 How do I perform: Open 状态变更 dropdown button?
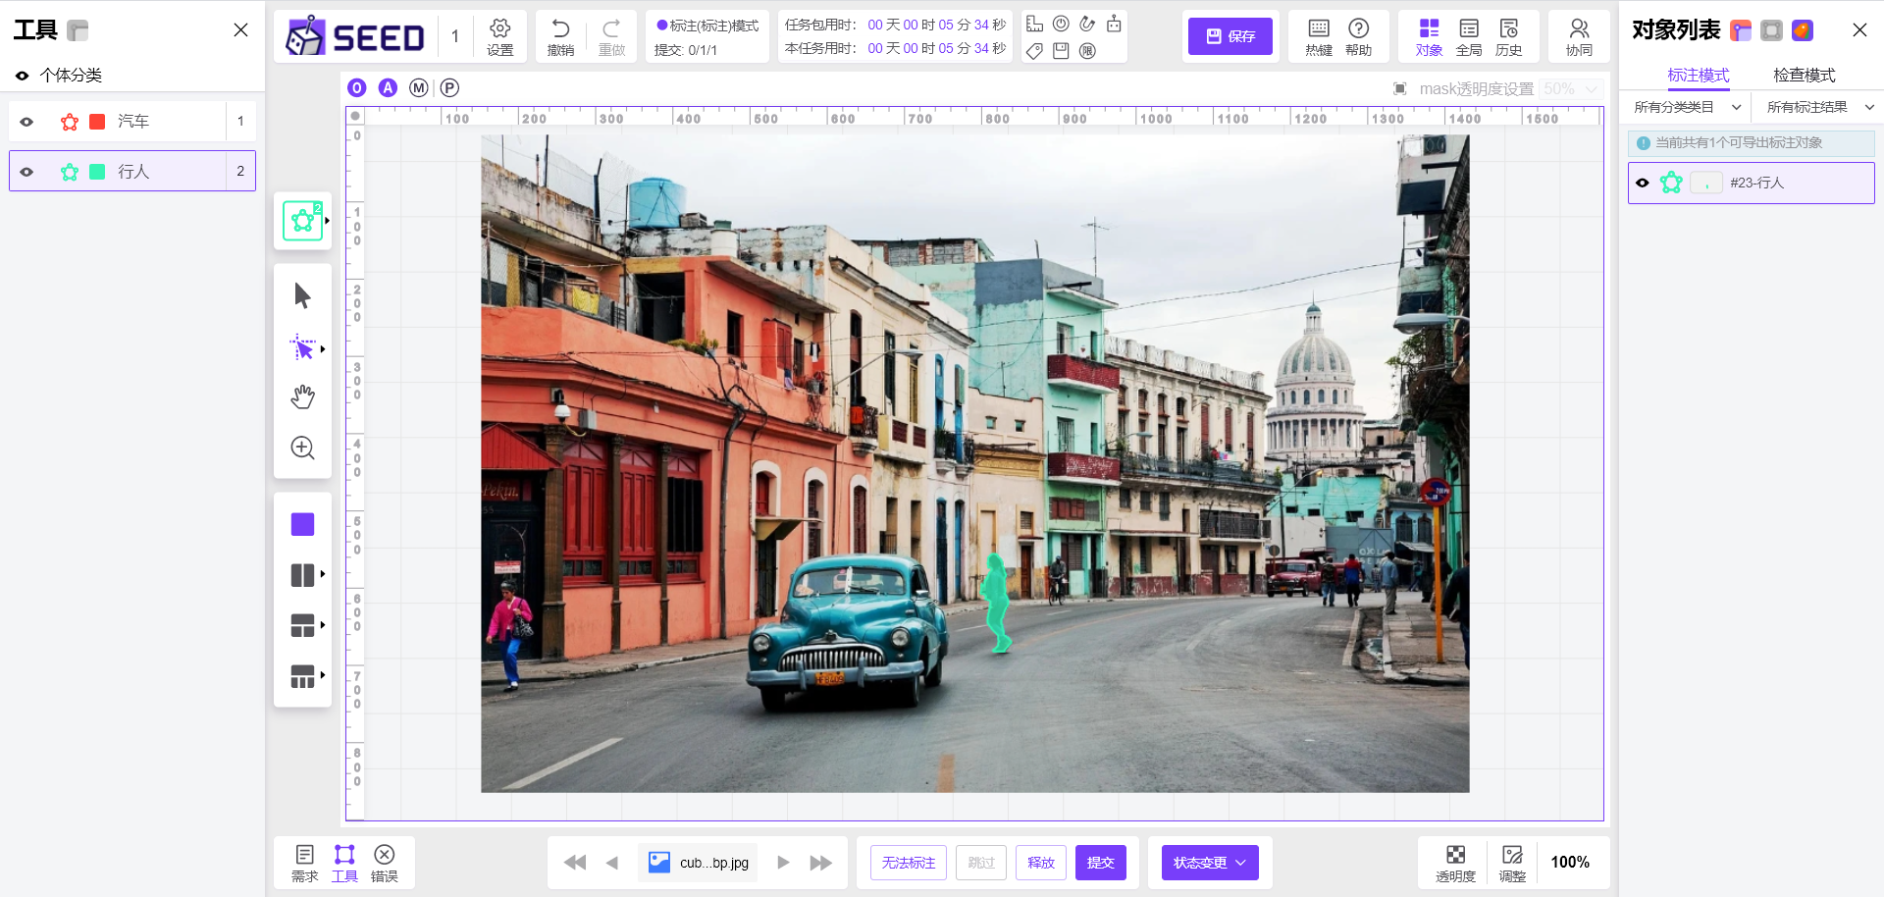[1210, 863]
